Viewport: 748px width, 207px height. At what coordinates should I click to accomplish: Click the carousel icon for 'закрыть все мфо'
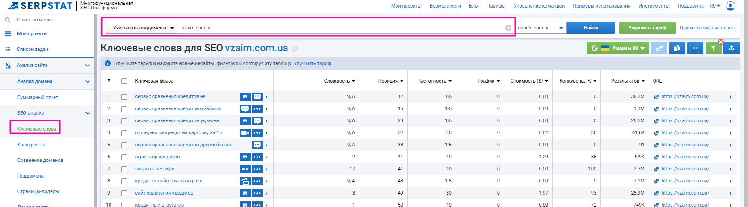pos(245,169)
